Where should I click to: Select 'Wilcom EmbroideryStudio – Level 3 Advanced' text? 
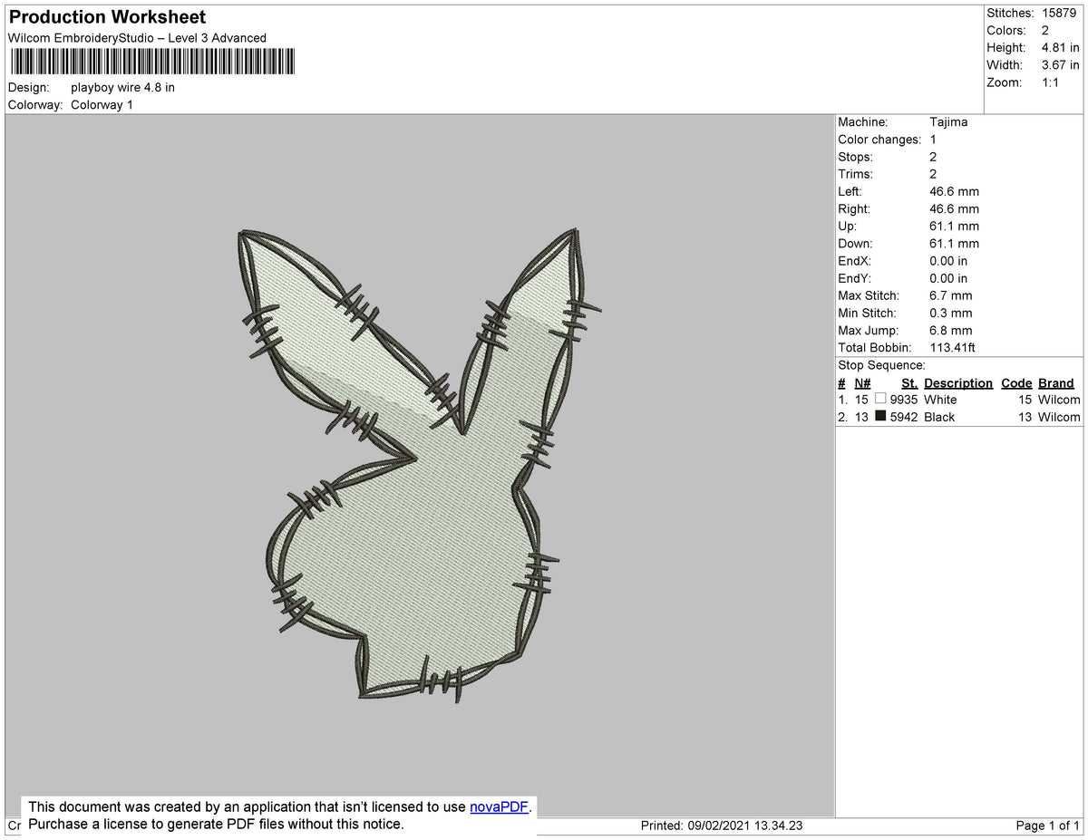tap(137, 38)
